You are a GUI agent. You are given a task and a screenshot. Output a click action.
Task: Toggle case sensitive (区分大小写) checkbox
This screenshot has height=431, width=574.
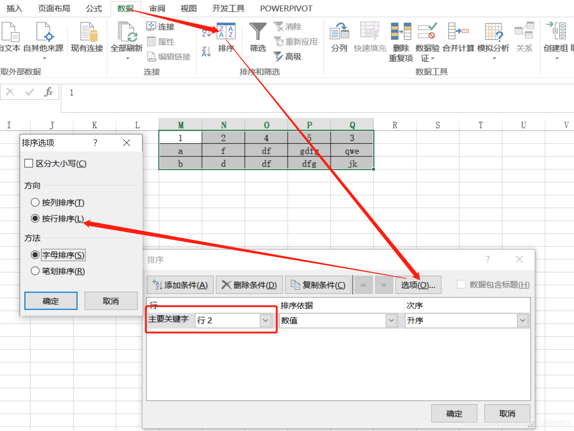[29, 163]
